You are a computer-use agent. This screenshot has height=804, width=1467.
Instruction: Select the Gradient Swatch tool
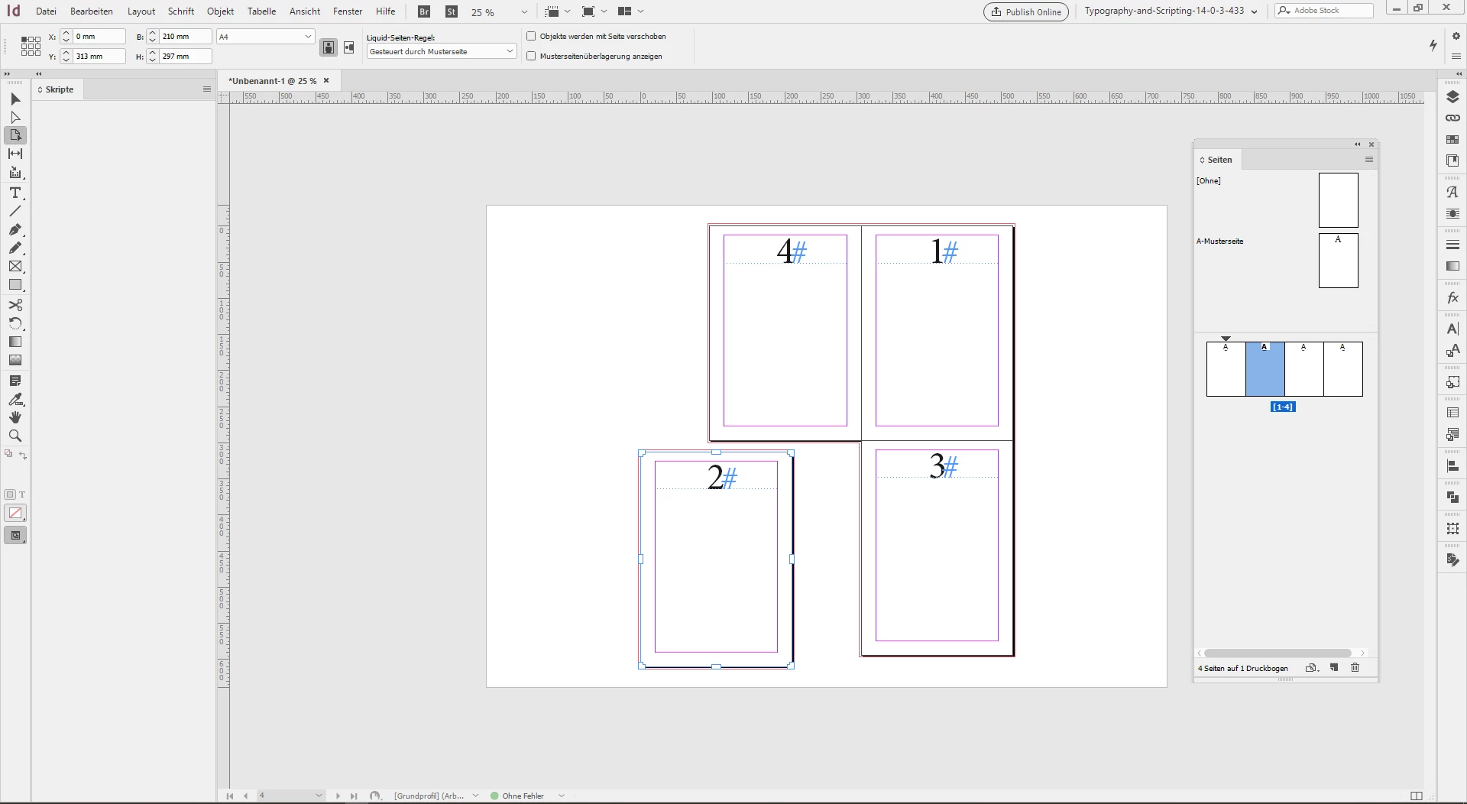(x=15, y=342)
